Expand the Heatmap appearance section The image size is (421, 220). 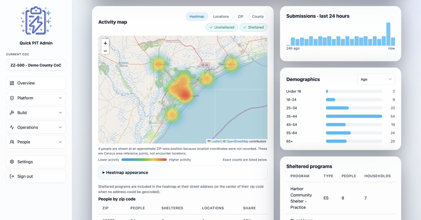click(183, 172)
